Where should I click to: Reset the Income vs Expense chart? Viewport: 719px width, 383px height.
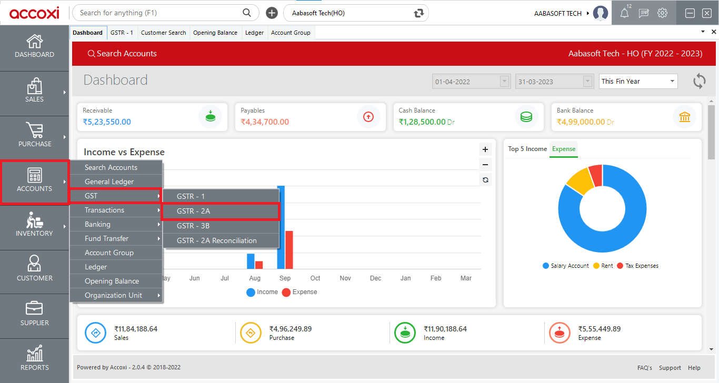(x=485, y=180)
